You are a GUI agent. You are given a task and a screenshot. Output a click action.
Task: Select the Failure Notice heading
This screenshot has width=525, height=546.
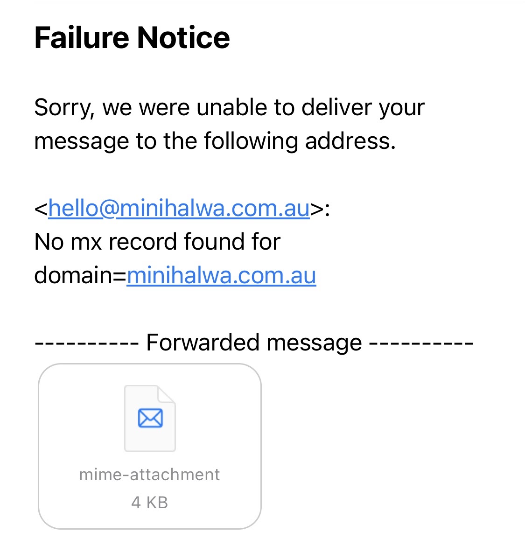click(132, 38)
